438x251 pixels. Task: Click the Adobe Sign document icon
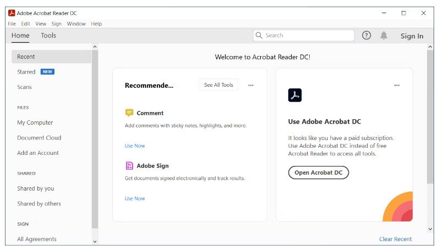129,166
